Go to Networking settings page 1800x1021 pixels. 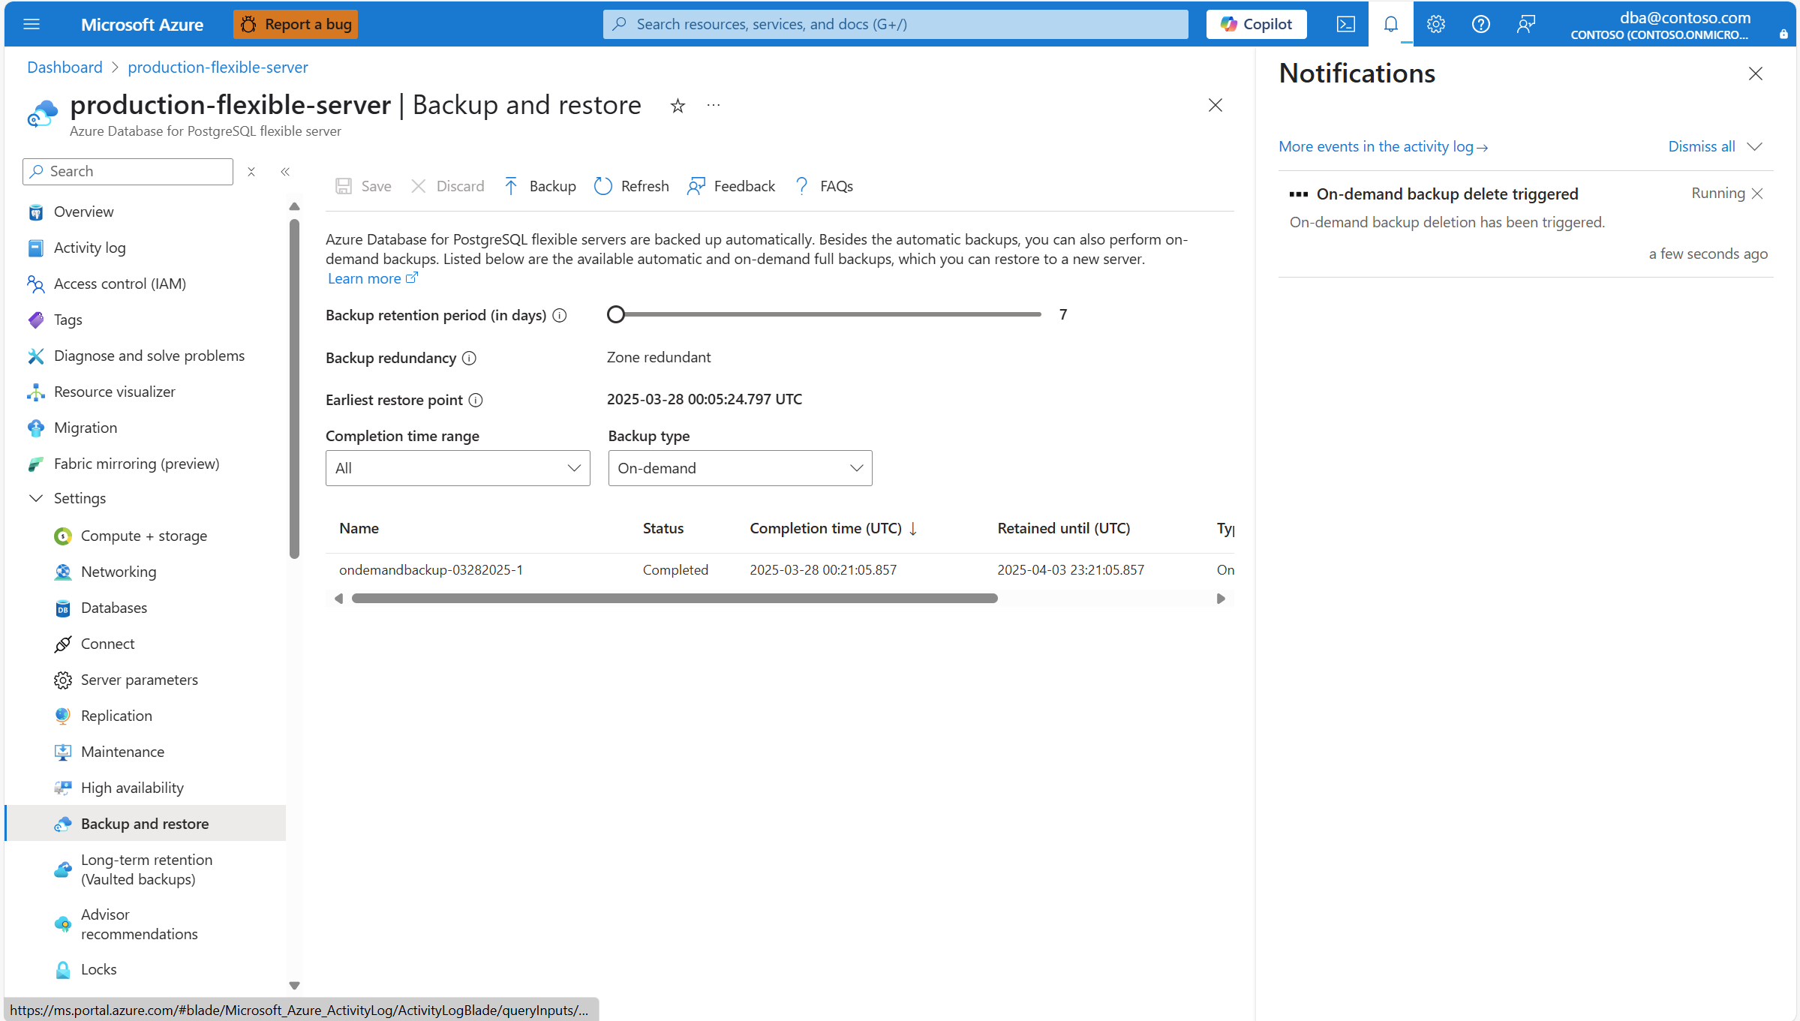pos(119,572)
